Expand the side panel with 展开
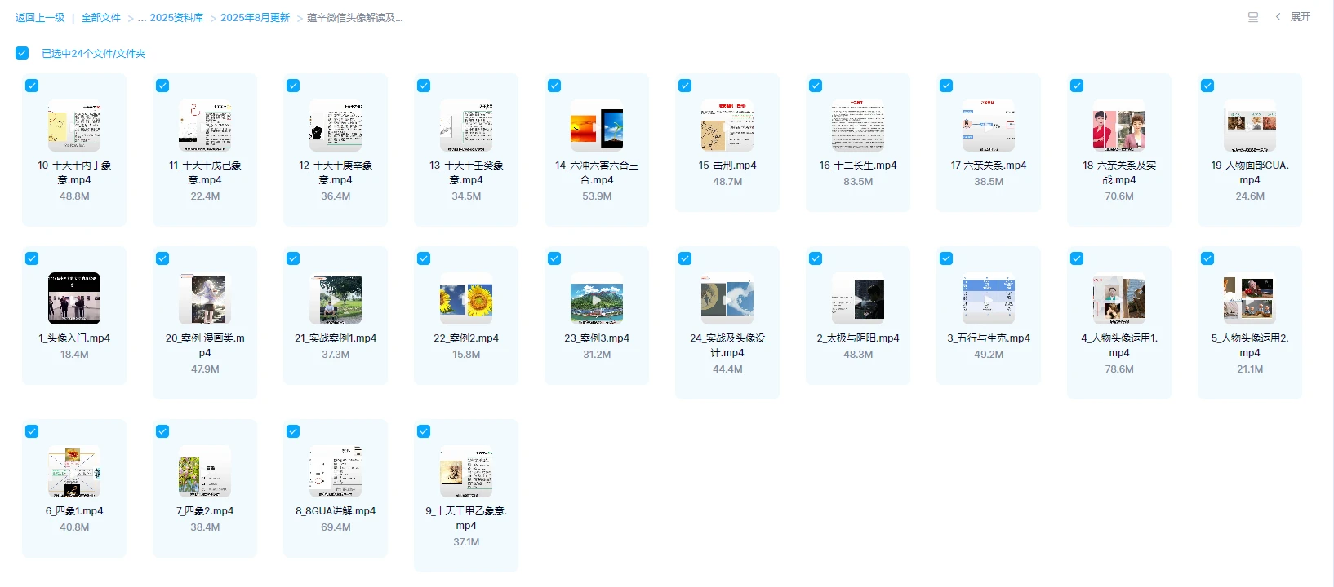This screenshot has width=1334, height=587. (1300, 17)
